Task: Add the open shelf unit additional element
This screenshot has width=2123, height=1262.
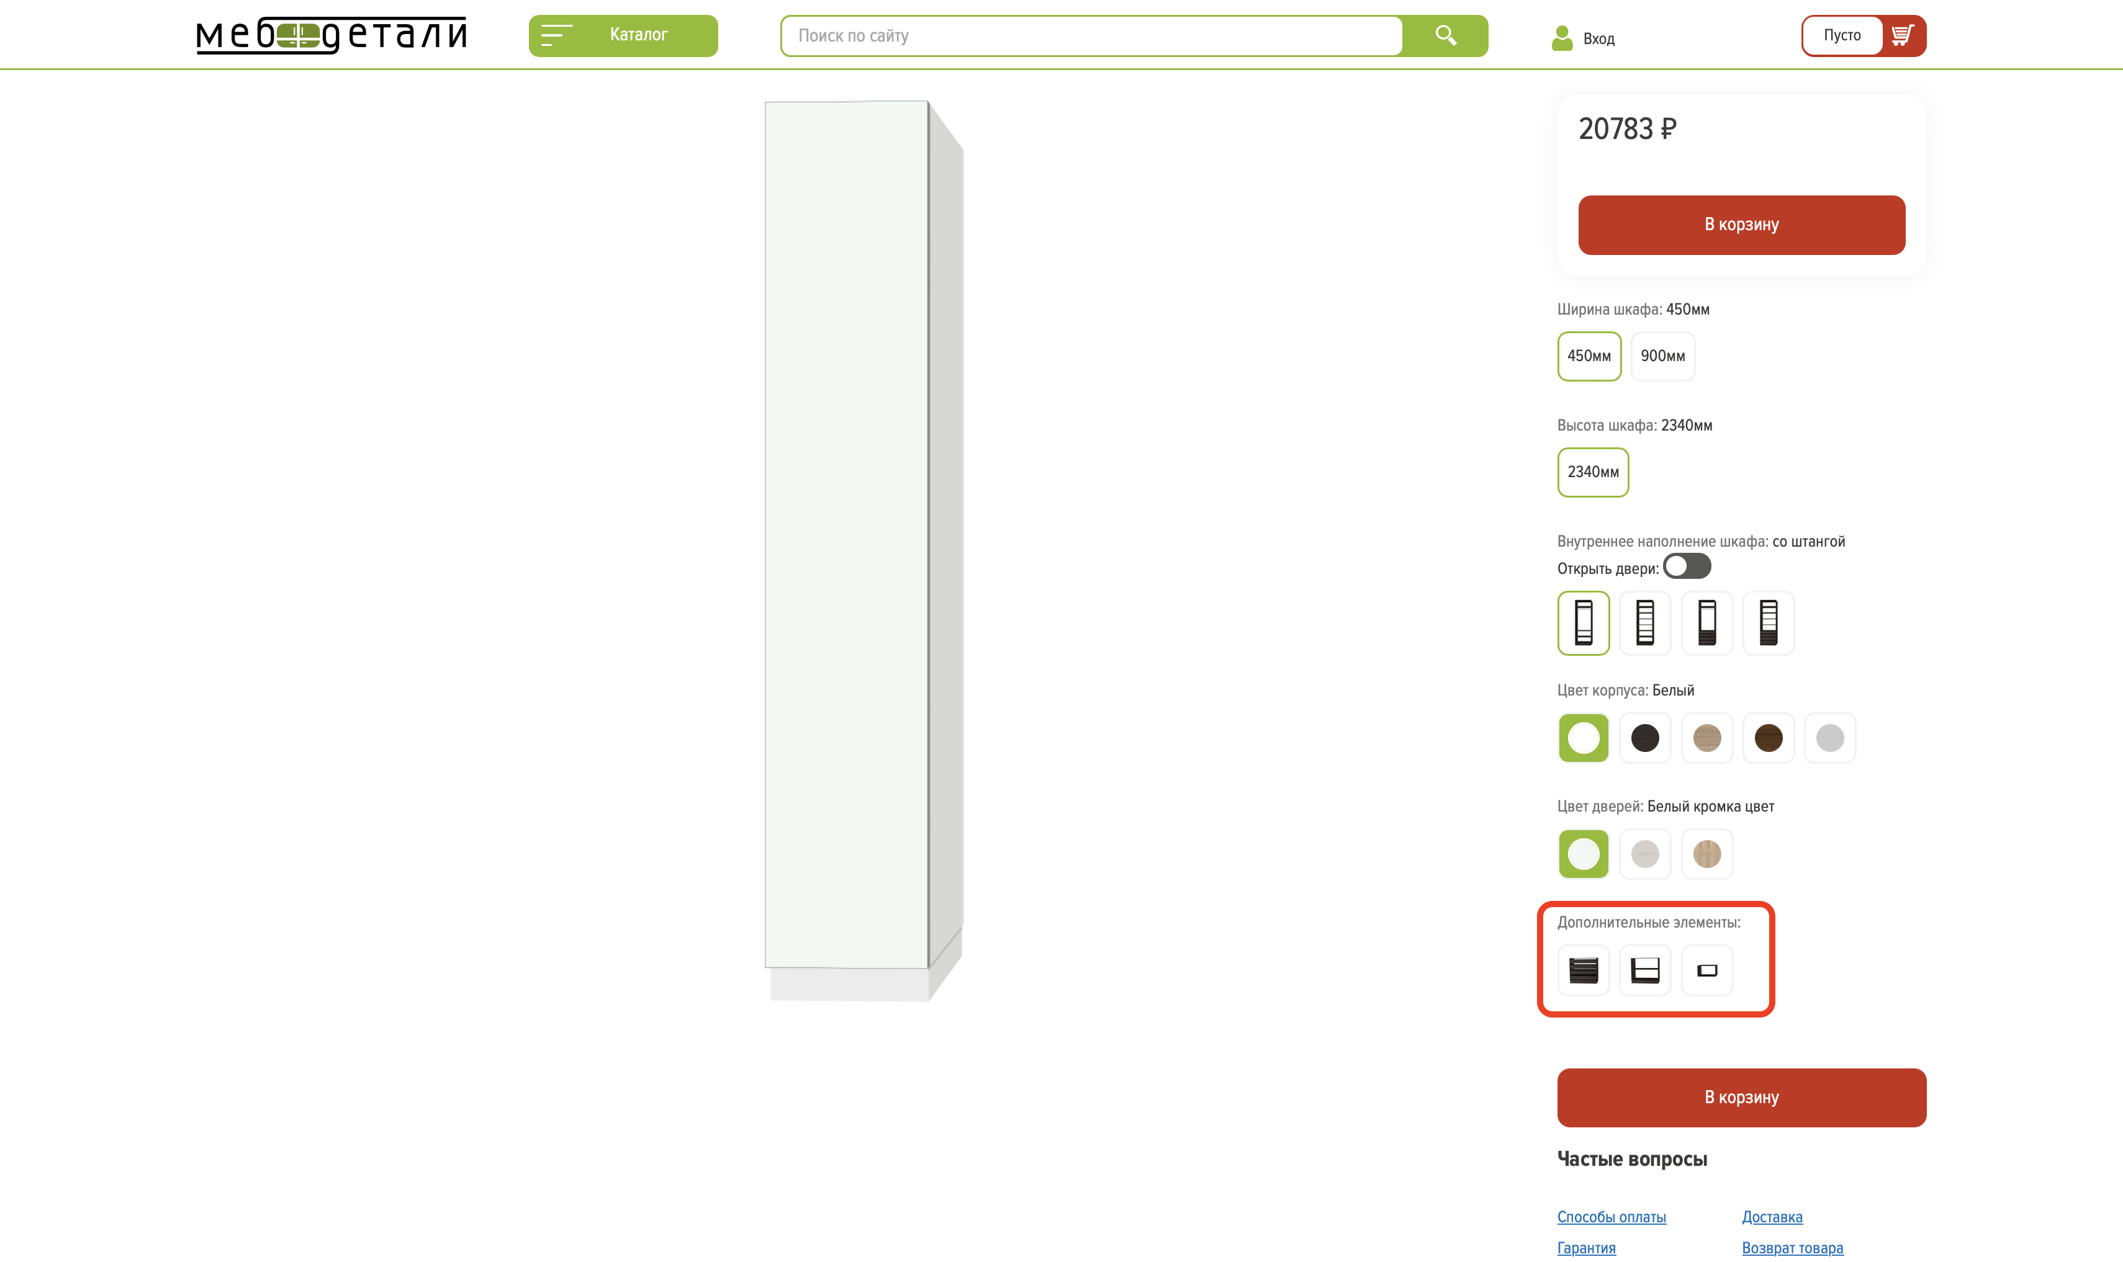Action: tap(1644, 970)
